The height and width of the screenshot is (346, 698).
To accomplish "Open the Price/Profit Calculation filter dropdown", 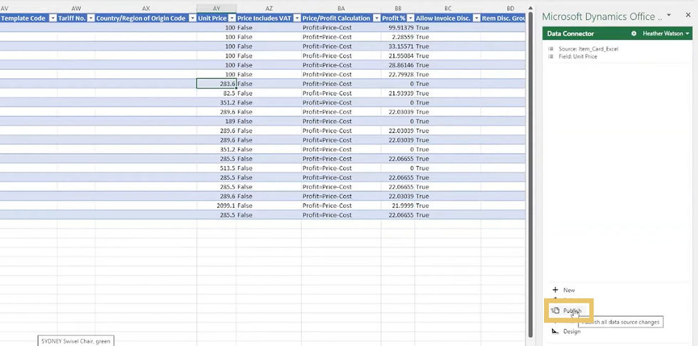I will 377,19.
